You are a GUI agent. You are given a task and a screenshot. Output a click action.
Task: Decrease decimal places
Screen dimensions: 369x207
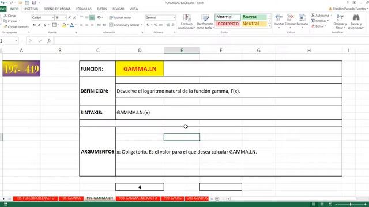[x=173, y=25]
